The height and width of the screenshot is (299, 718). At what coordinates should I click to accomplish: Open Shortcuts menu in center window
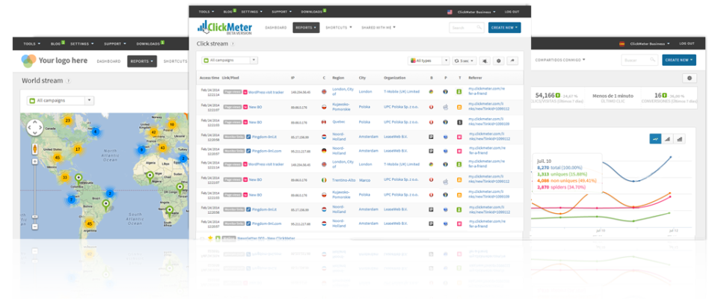339,28
